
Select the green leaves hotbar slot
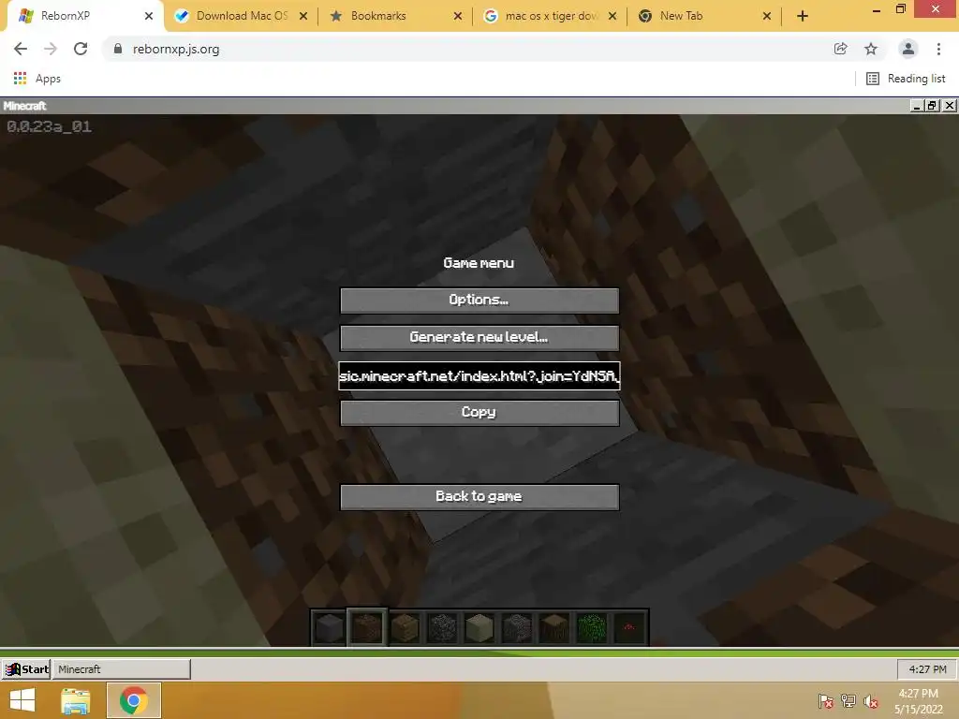point(592,628)
